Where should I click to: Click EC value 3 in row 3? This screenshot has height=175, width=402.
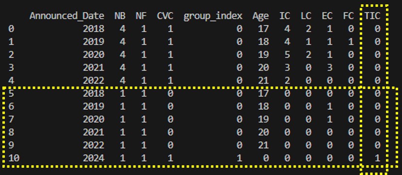(x=330, y=68)
